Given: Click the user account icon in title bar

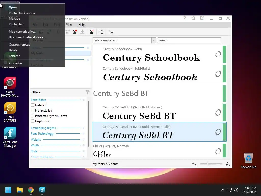Looking at the screenshot, I should point(202,18).
